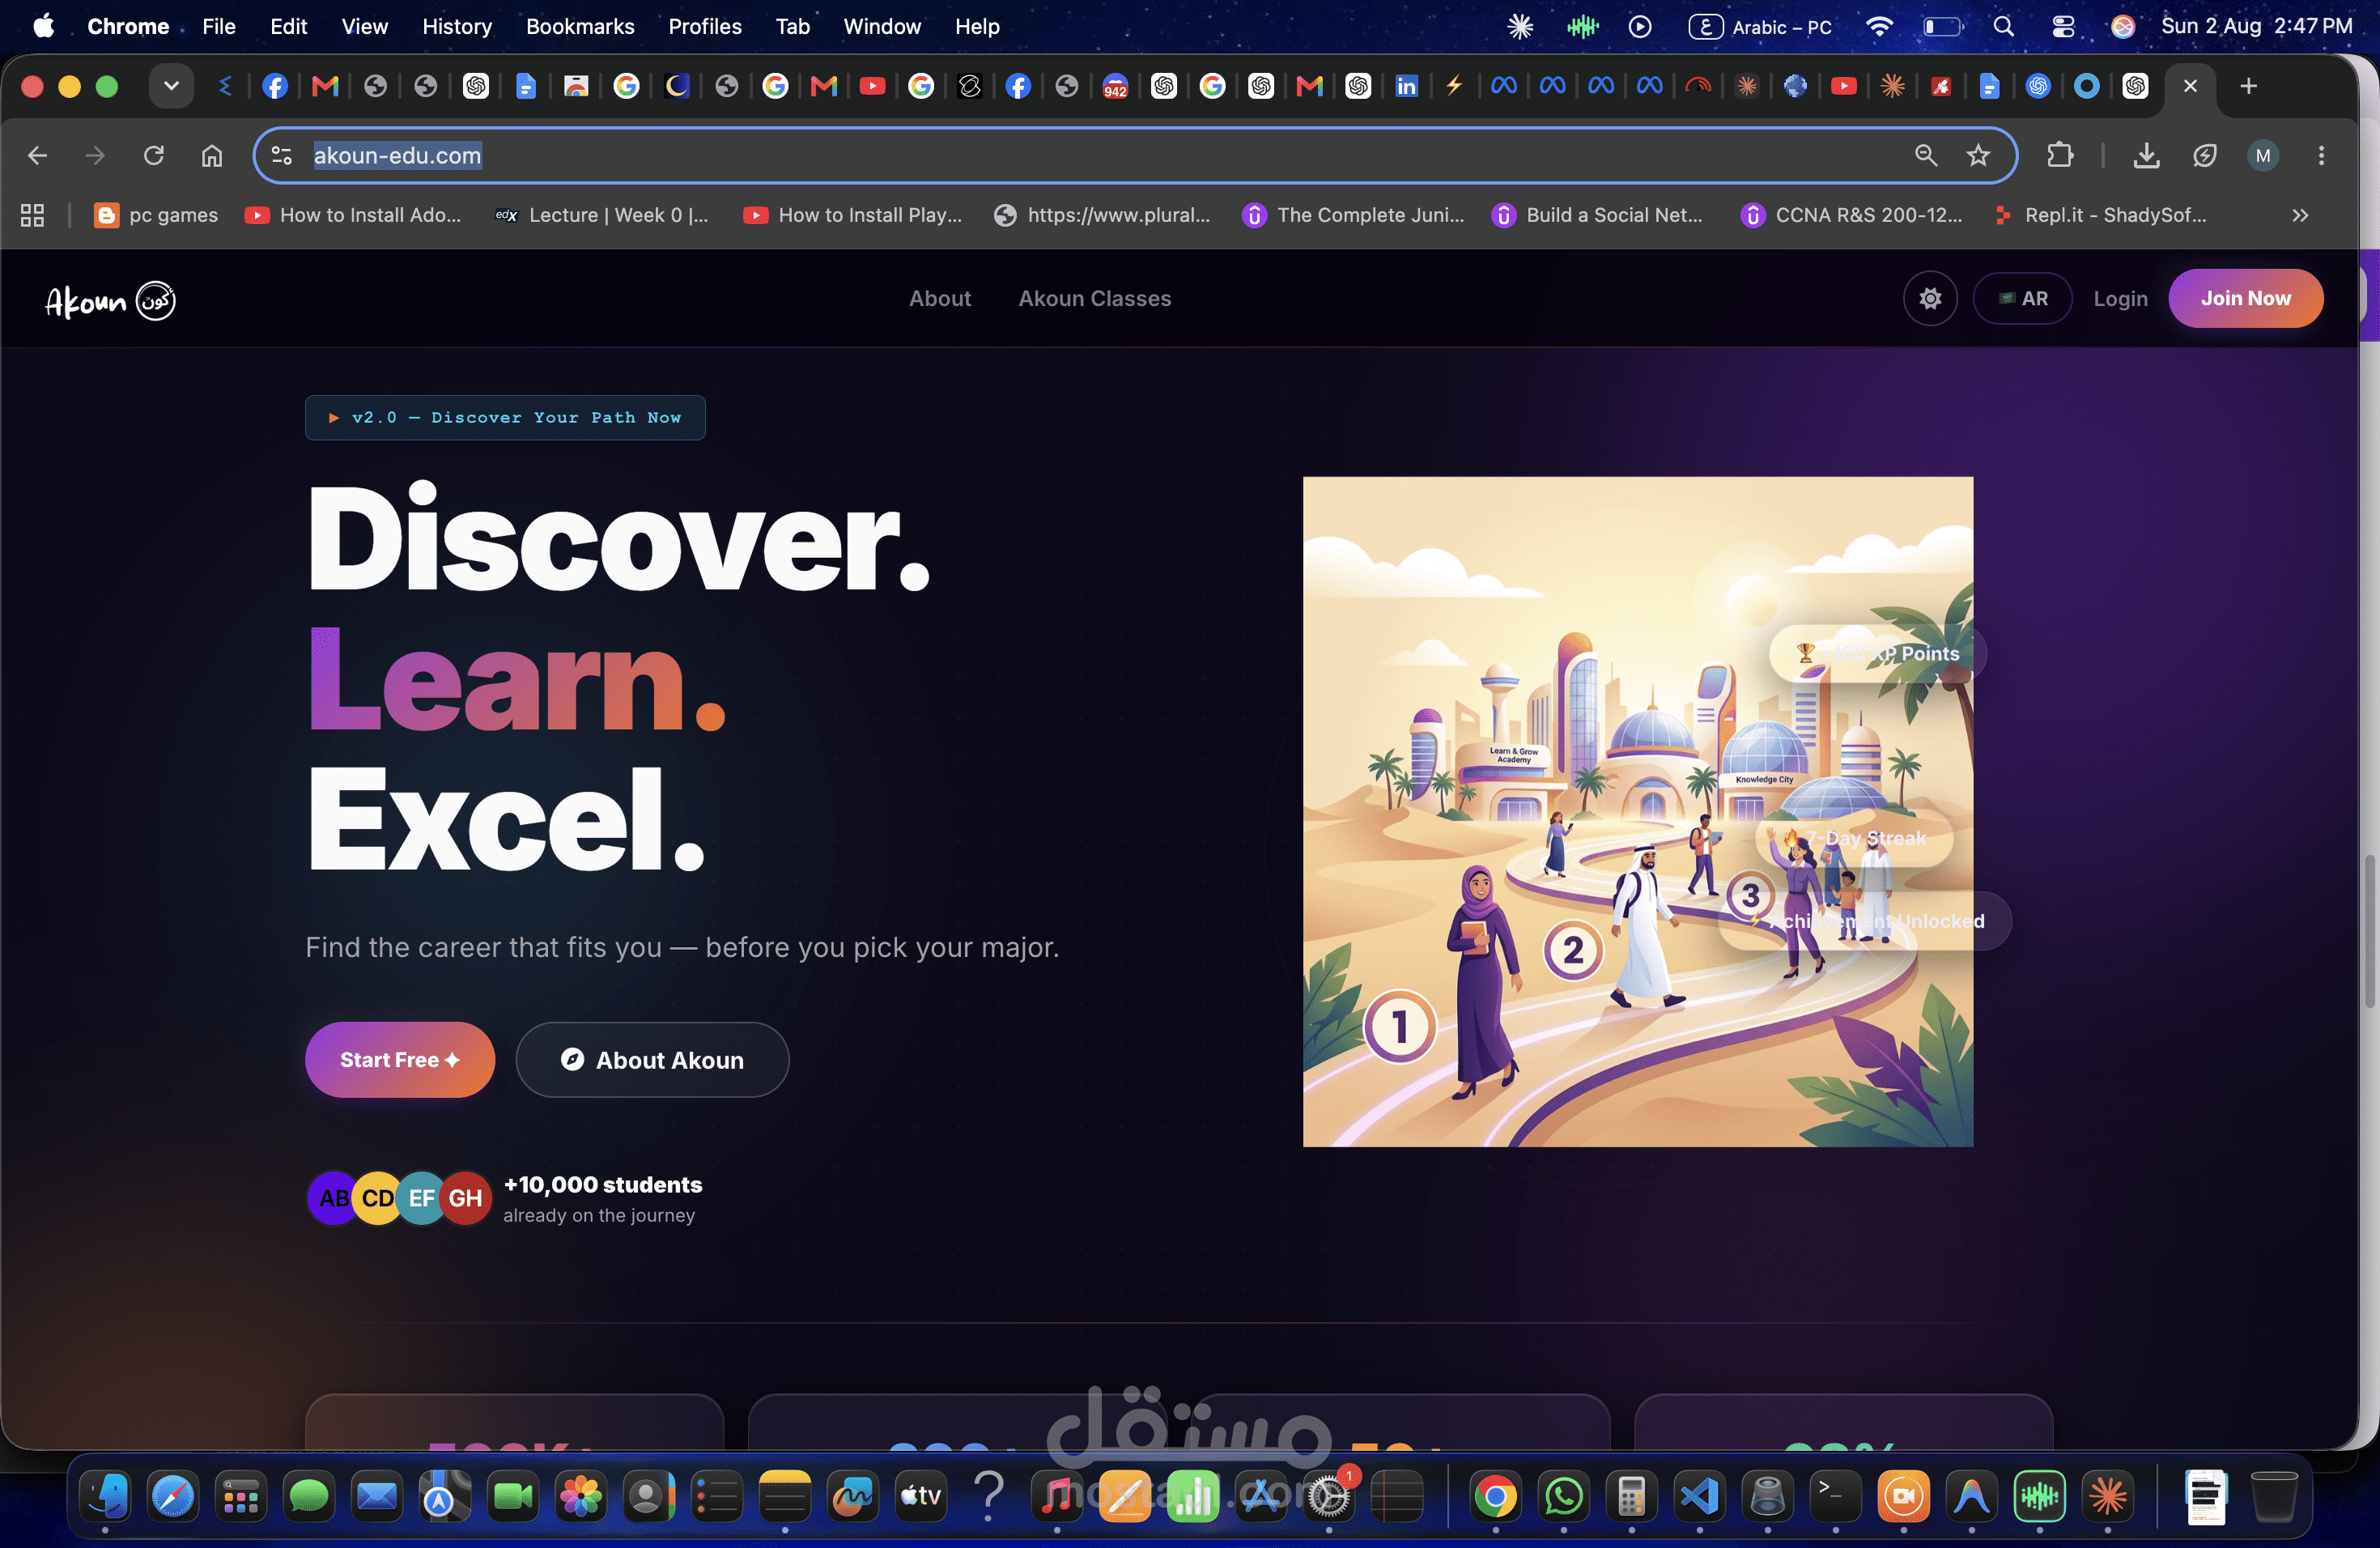Open the Profiles menu
Viewport: 2380px width, 1548px height.
click(705, 27)
